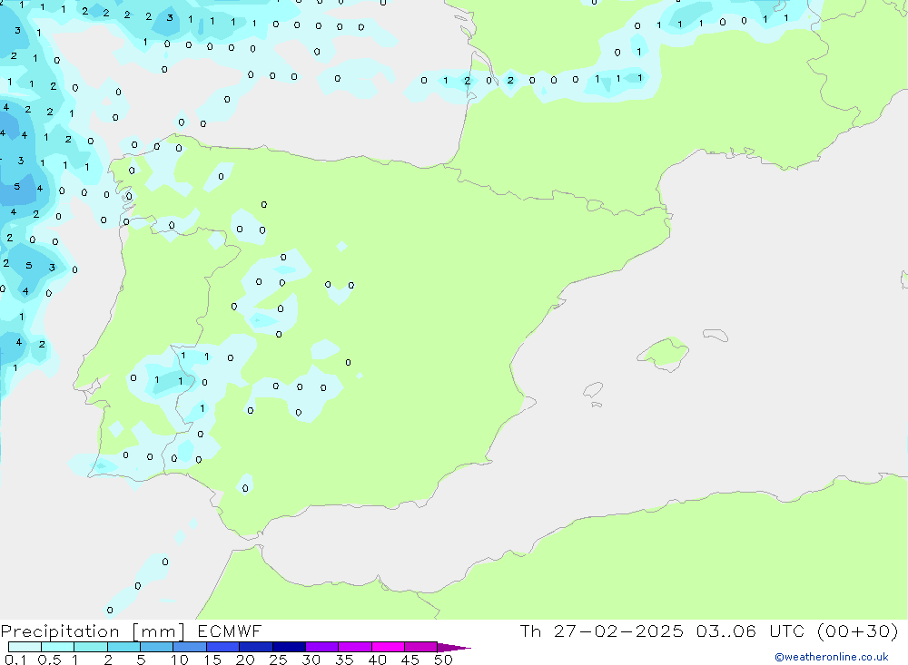Click the 'Th 27-02-2025' date text
908x665 pixels.
(601, 631)
